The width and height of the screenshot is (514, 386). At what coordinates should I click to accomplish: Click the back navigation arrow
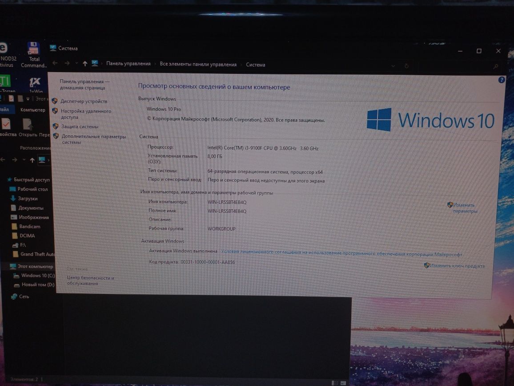pyautogui.click(x=55, y=63)
